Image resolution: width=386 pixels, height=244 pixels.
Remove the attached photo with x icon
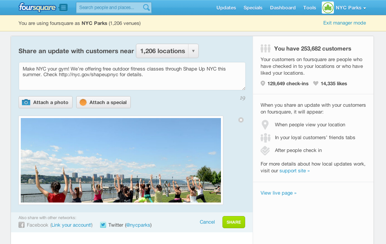coord(241,120)
